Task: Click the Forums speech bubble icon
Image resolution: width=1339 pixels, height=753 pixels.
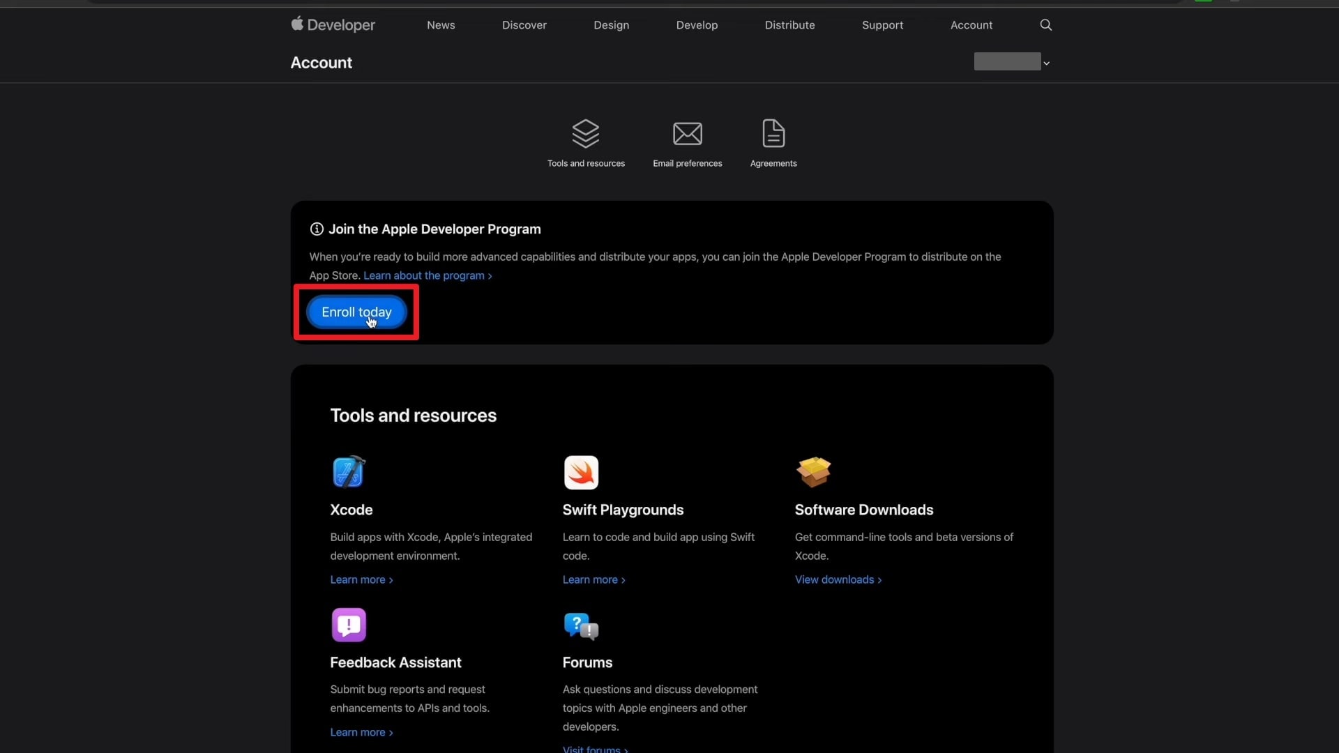Action: (581, 625)
